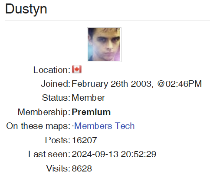This screenshot has width=210, height=178.
Task: Open the Members Tech map link
Action: pyautogui.click(x=104, y=126)
